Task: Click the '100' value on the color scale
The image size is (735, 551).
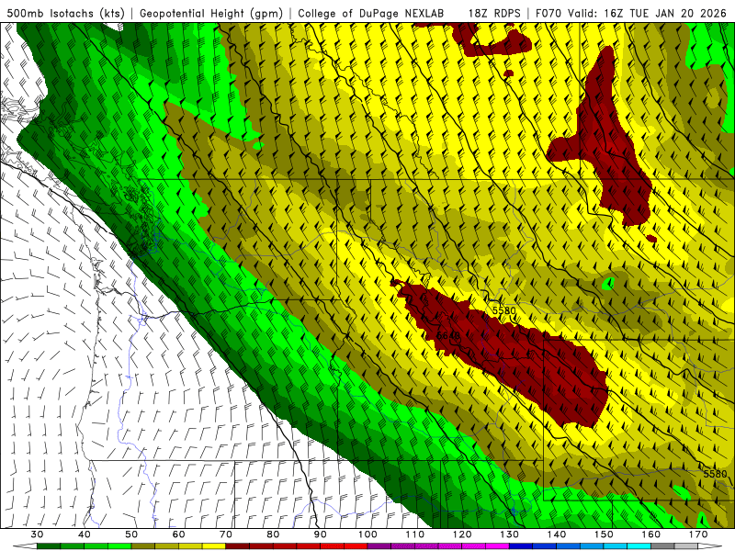Action: click(367, 534)
